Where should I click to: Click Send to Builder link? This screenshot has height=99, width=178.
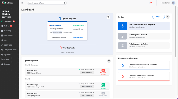tap(78, 38)
